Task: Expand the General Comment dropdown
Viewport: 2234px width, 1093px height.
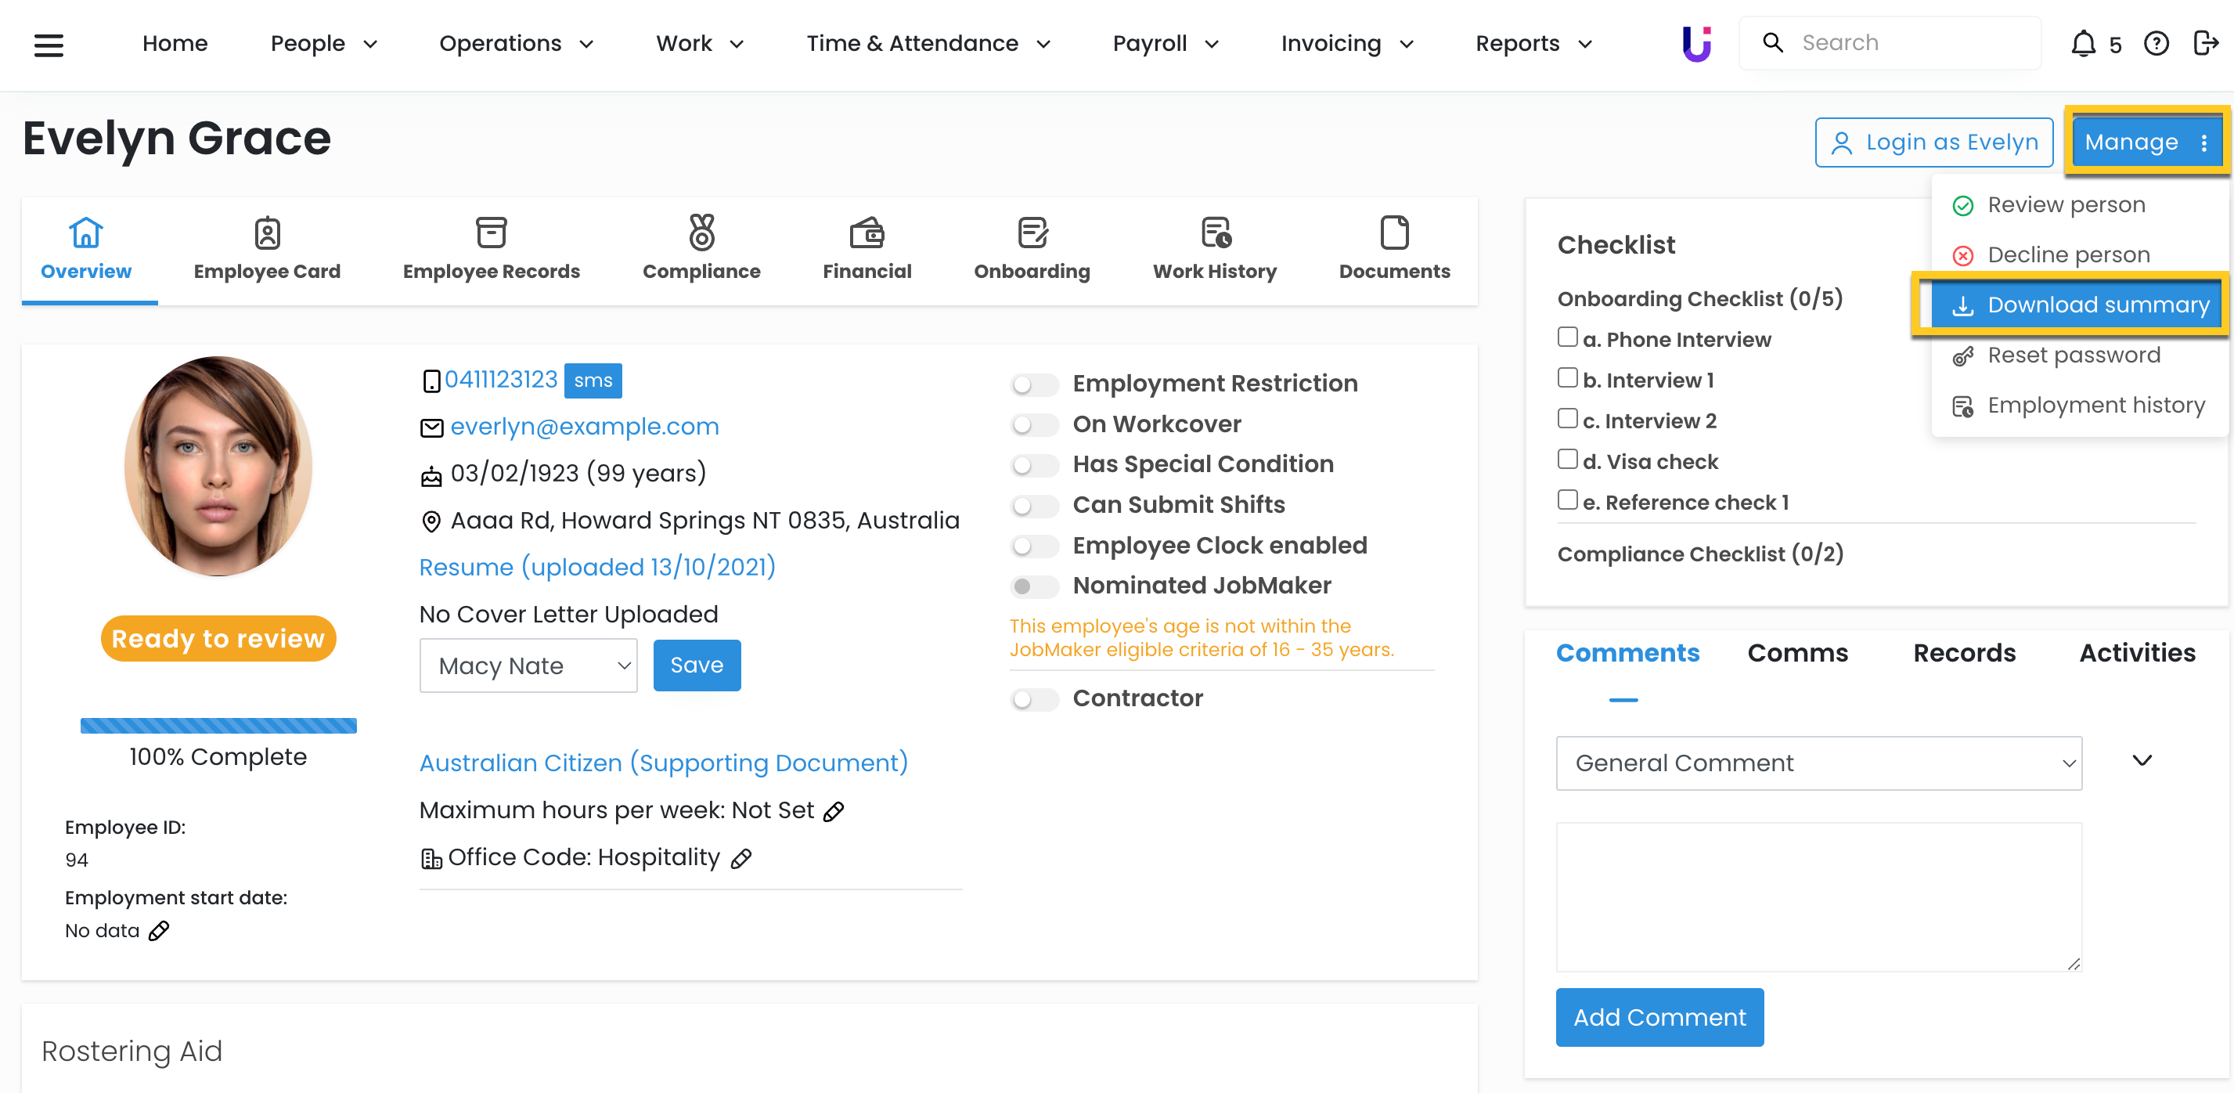Action: coord(1818,763)
